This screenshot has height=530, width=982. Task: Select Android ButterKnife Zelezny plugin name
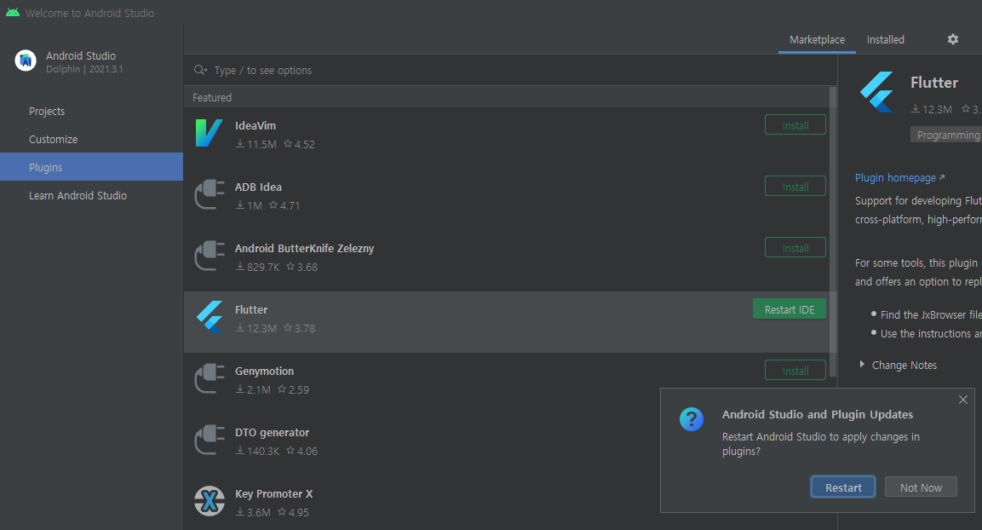pyautogui.click(x=304, y=248)
